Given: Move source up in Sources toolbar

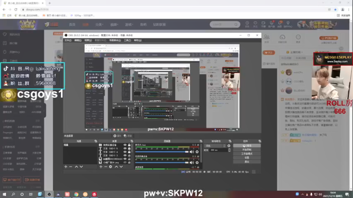Looking at the screenshot, I should click(x=116, y=167).
